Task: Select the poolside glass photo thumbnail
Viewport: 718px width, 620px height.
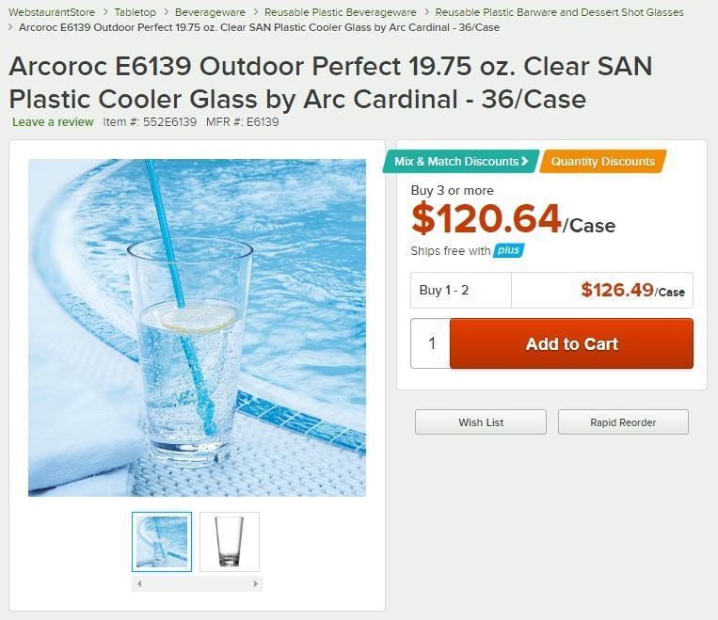Action: pos(161,541)
